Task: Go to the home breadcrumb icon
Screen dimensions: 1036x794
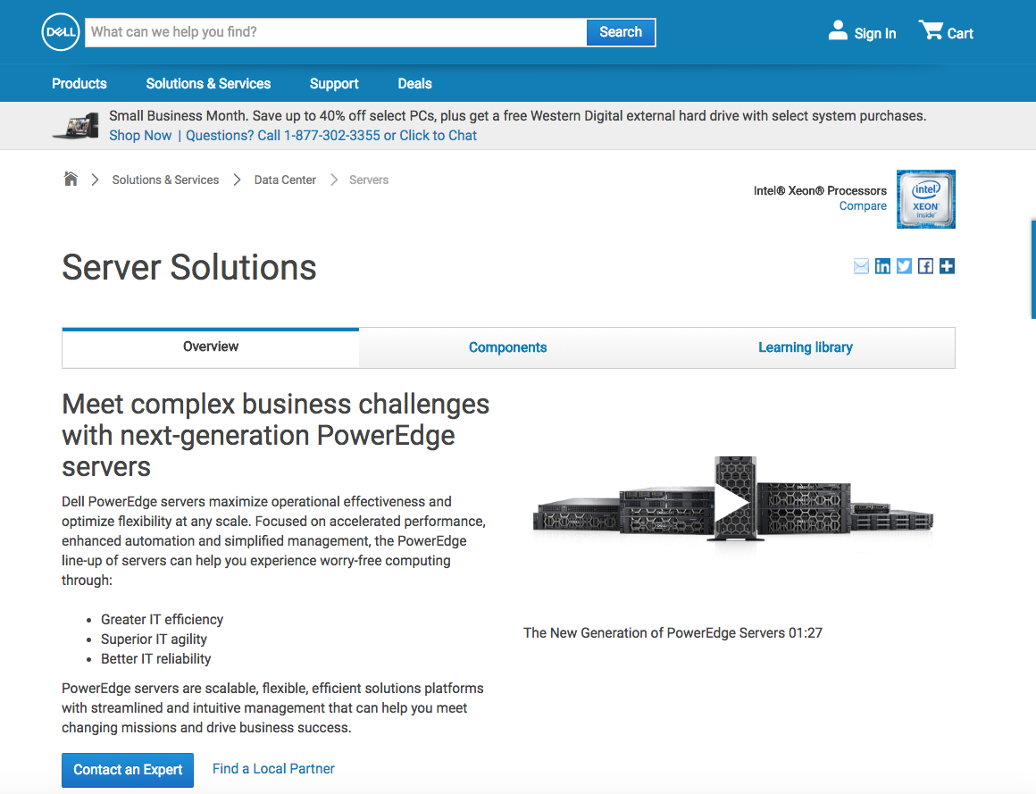Action: click(71, 179)
